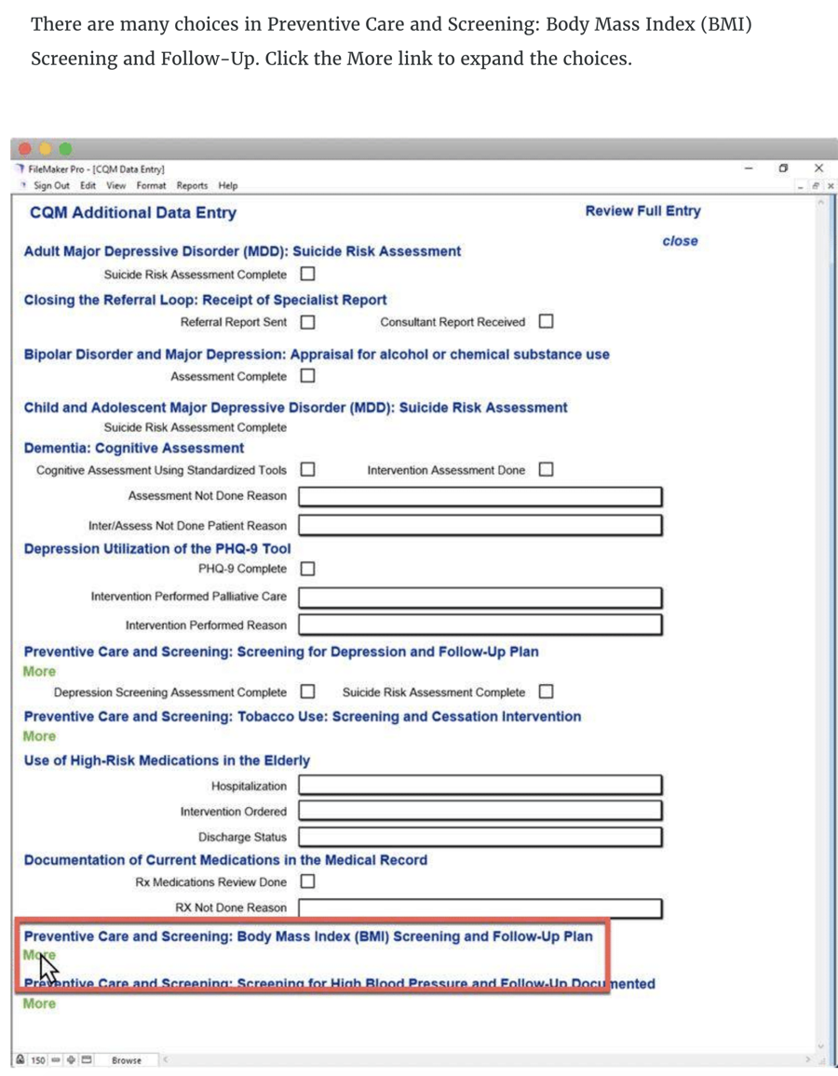Open the Browse mode pop-up in status bar
This screenshot has height=1076, width=838.
127,1060
